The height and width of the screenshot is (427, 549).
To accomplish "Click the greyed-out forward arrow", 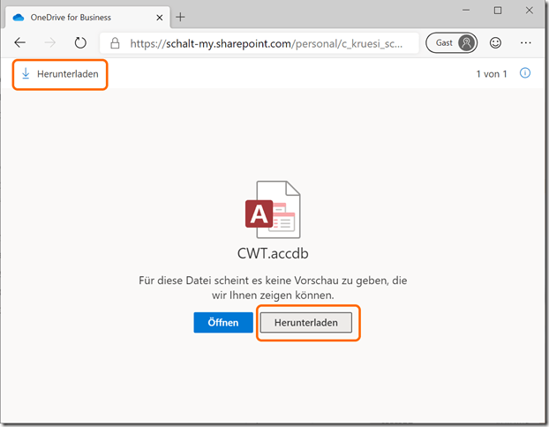I will [x=50, y=42].
